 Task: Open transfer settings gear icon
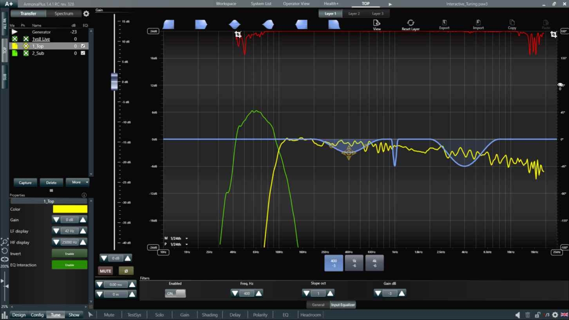pyautogui.click(x=86, y=14)
